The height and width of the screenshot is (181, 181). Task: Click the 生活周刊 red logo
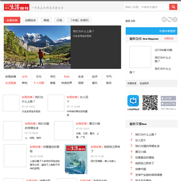17,7
